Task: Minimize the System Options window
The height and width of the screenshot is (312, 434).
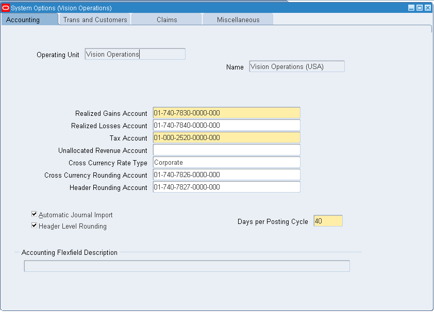Action: tap(411, 8)
